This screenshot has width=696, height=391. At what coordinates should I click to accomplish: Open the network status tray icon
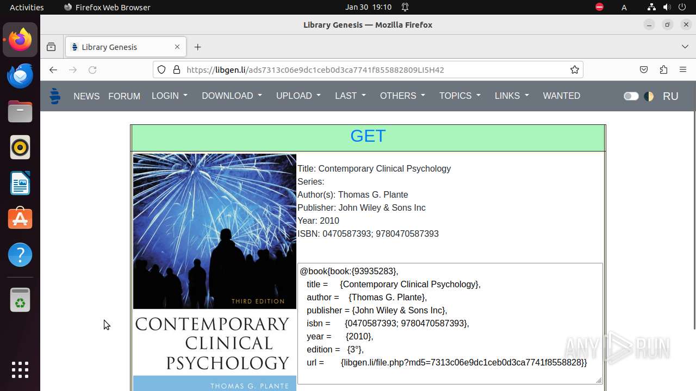coord(651,7)
